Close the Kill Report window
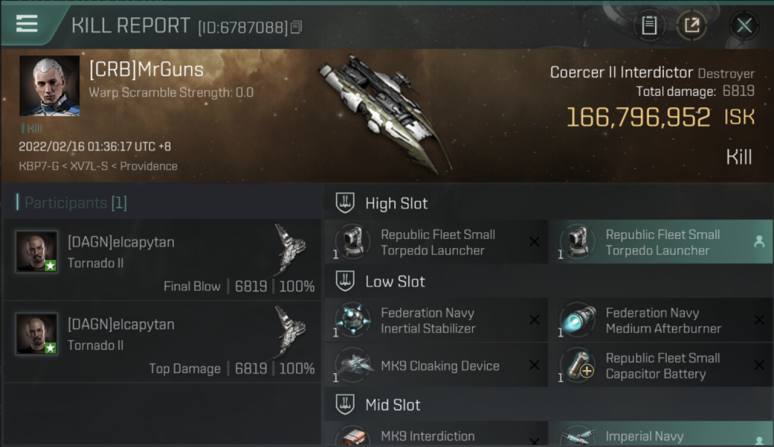774x447 pixels. [744, 26]
